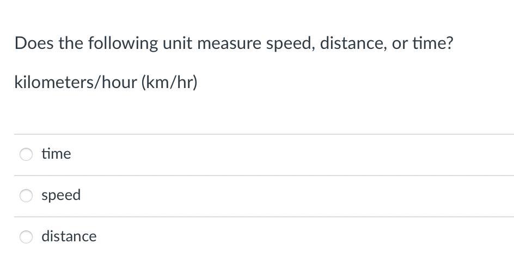The width and height of the screenshot is (514, 275).
Task: Click the word "measure" in the question
Action: coord(229,43)
